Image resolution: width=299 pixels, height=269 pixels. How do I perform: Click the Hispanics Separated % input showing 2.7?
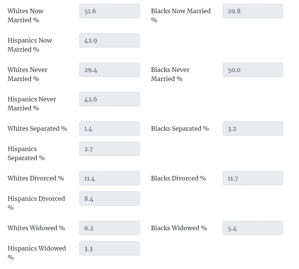pyautogui.click(x=109, y=149)
